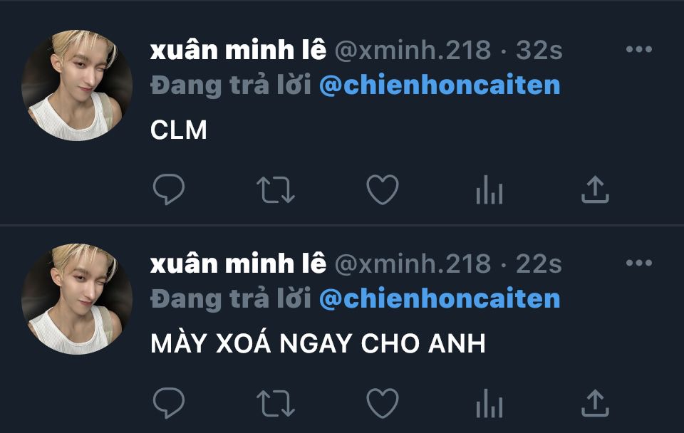View analytics for "MÀY XOÁ NGAY" tweet
Image resolution: width=684 pixels, height=433 pixels.
tap(489, 403)
